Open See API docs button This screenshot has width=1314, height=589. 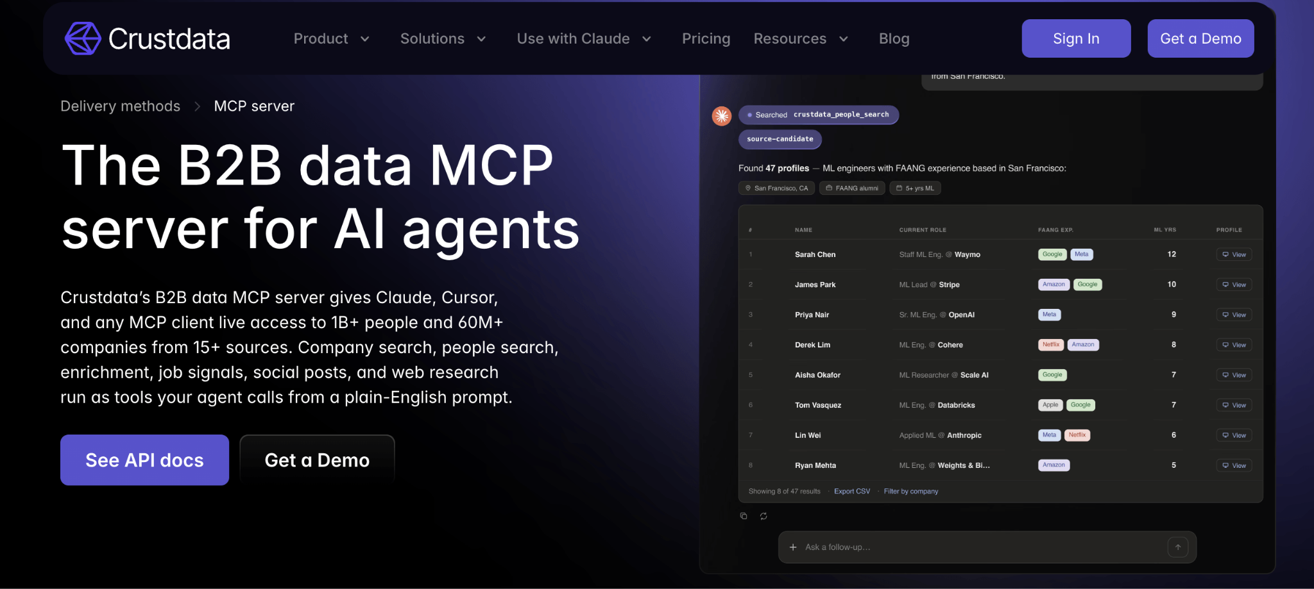coord(144,460)
